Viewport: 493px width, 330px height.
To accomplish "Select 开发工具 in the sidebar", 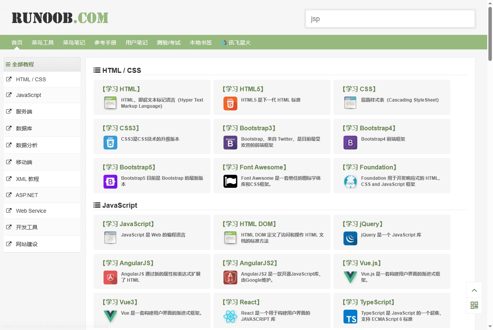I will [x=42, y=227].
